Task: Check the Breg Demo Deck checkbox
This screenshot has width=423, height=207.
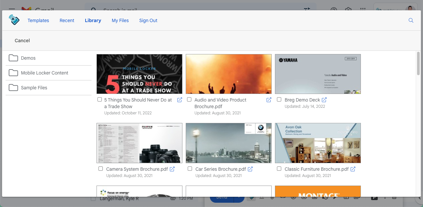Action: point(279,100)
